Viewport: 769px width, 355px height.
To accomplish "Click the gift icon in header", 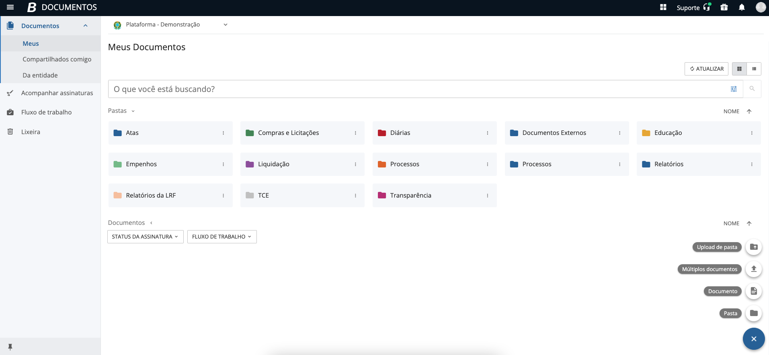I will [724, 7].
